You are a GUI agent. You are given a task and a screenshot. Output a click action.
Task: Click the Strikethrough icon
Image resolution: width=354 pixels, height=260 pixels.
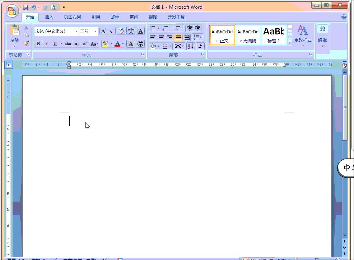67,43
